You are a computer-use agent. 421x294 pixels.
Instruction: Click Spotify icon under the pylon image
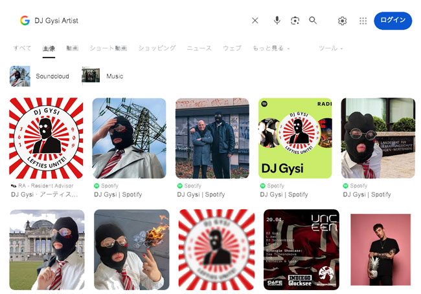click(x=97, y=185)
